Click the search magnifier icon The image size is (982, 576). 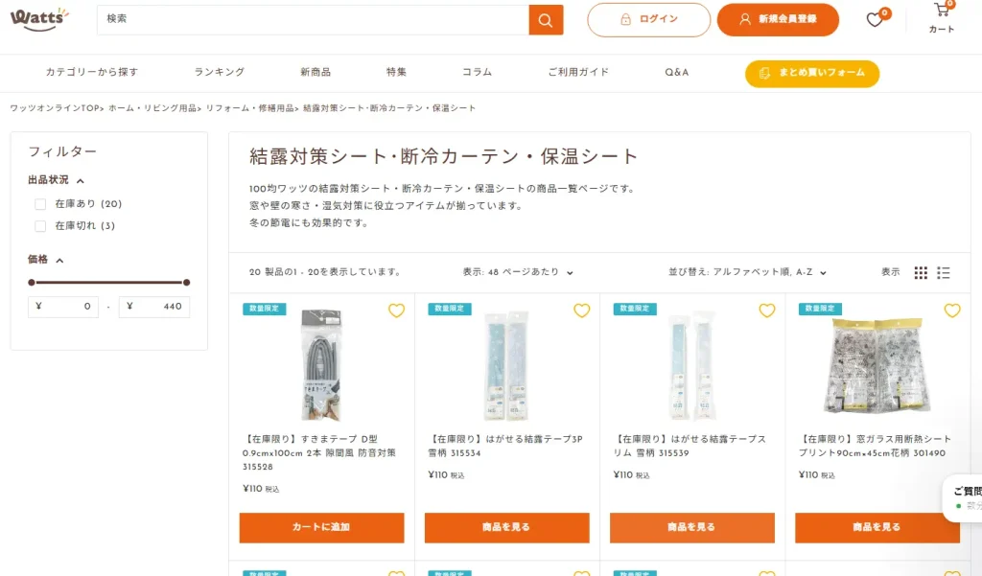coord(546,19)
